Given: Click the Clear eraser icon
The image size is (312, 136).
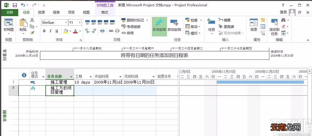Looking at the screenshot, I should pos(284,26).
